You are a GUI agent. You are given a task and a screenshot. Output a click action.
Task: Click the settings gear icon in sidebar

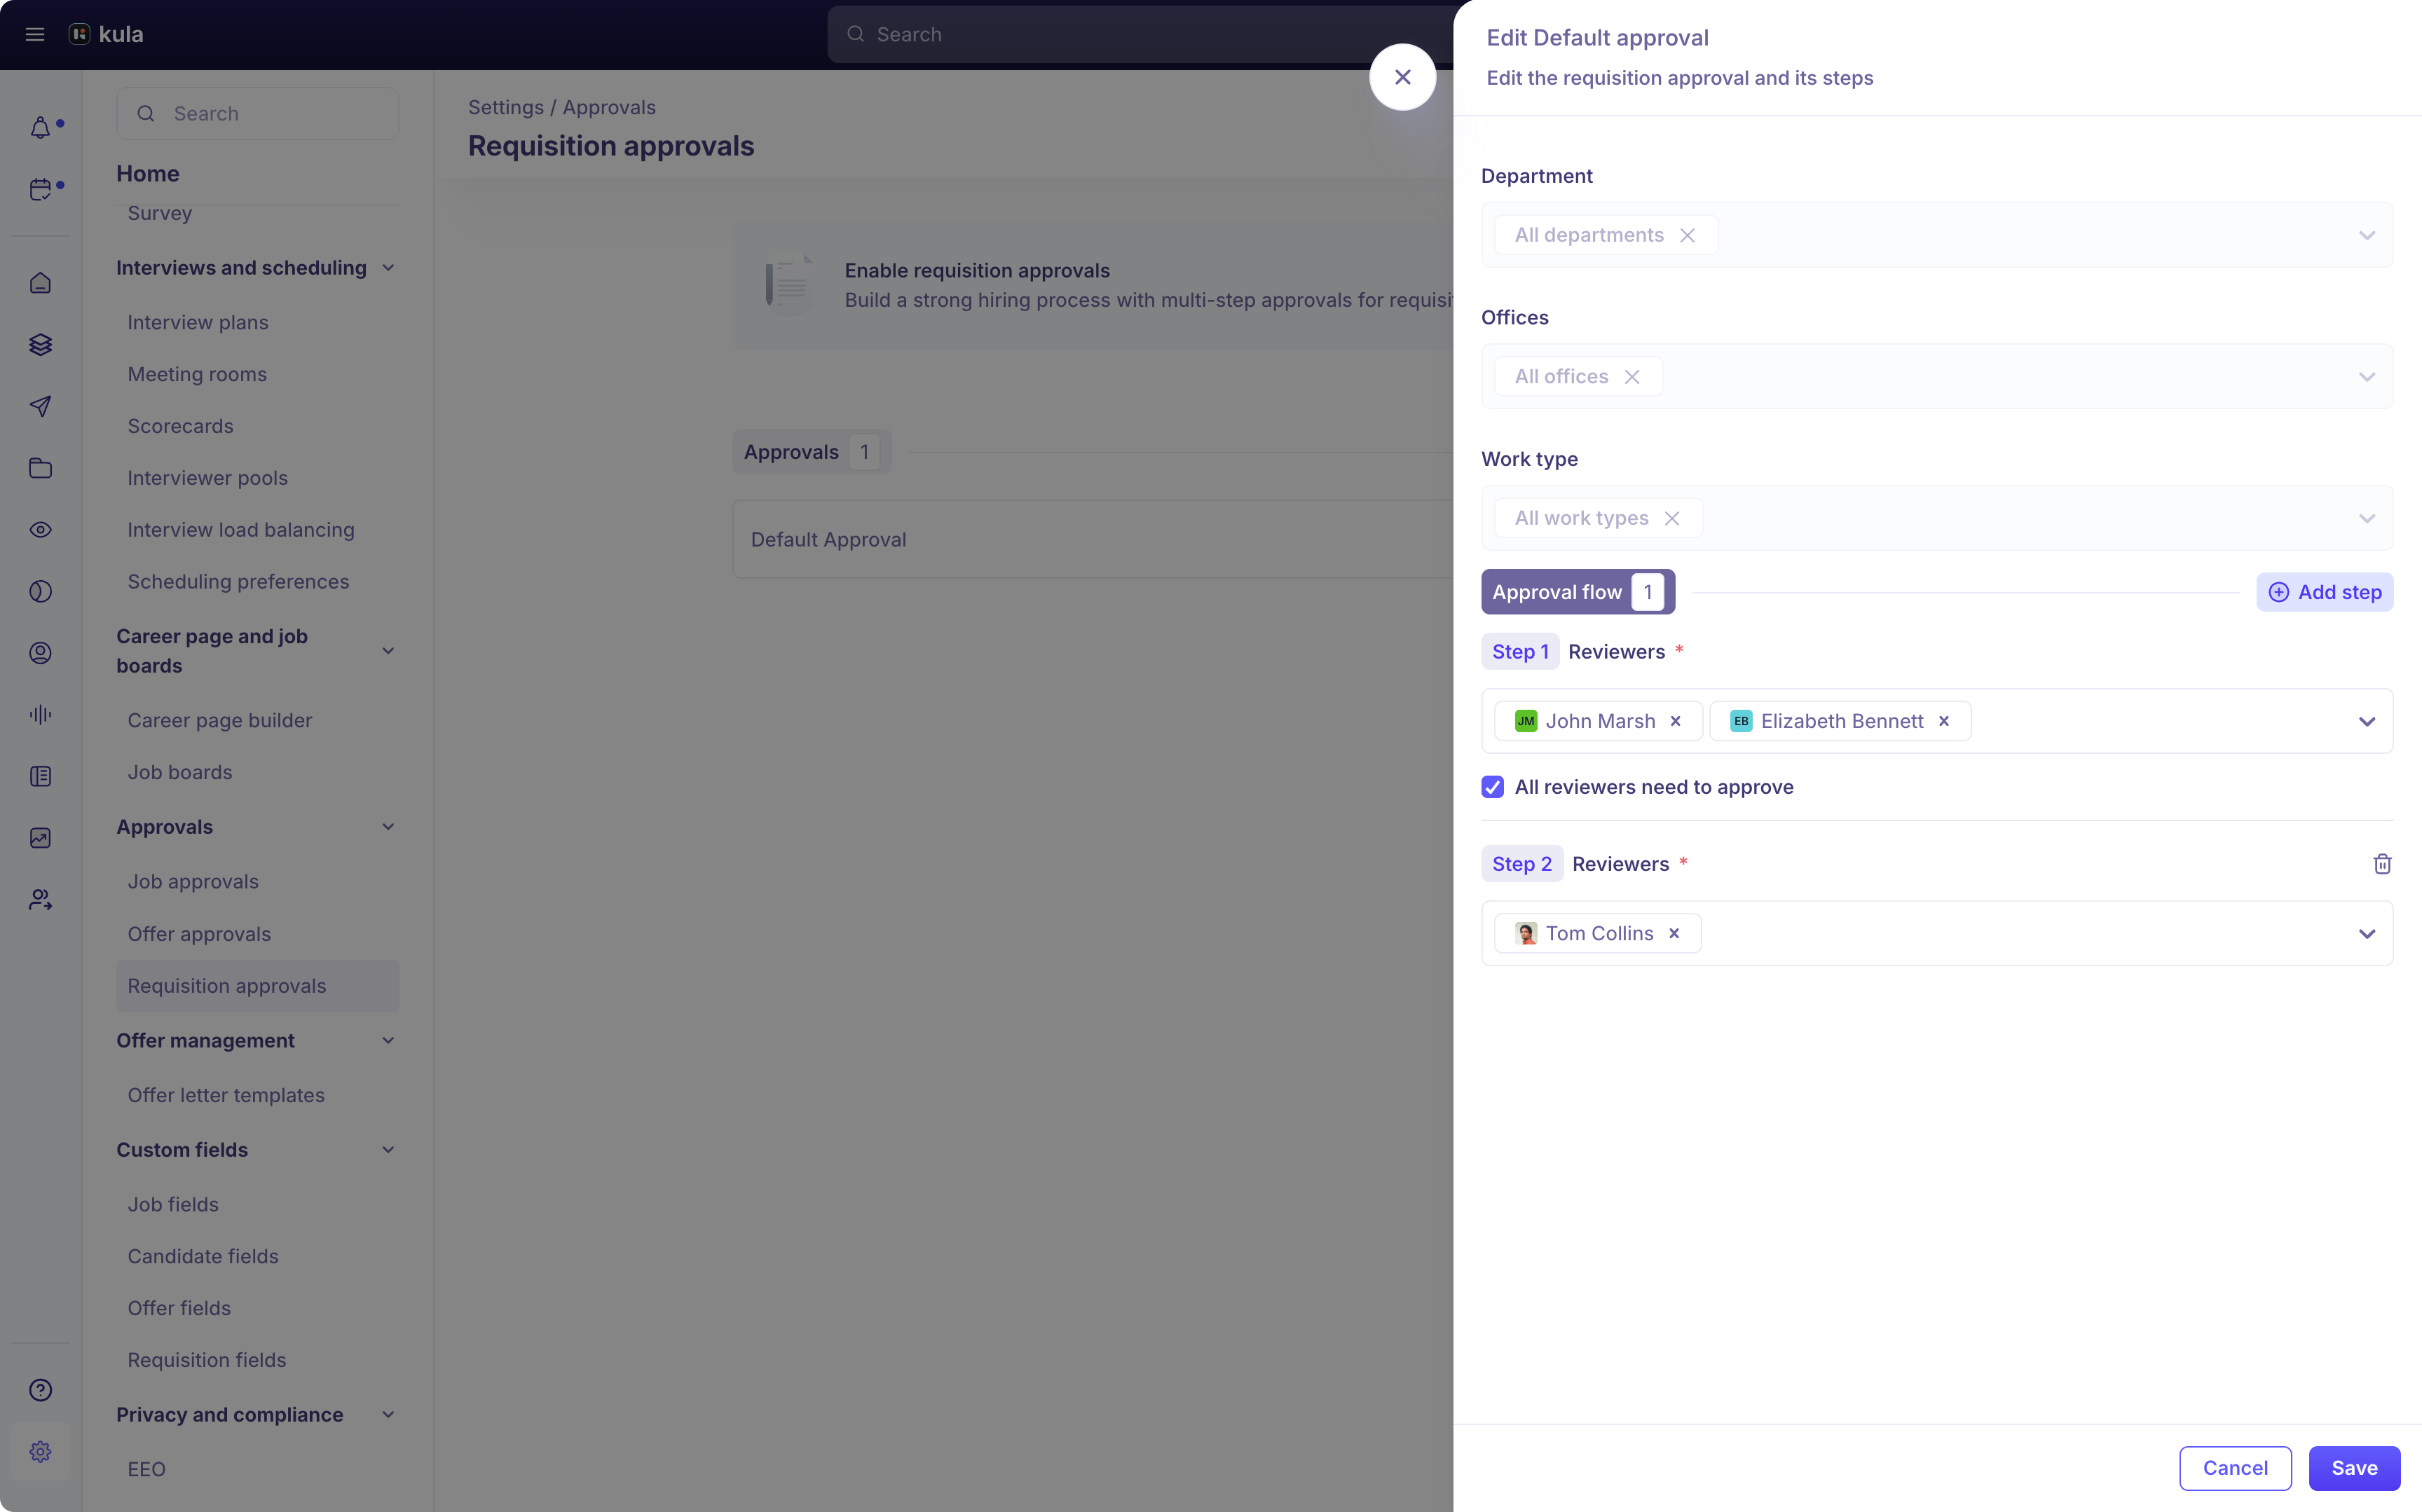pos(40,1451)
